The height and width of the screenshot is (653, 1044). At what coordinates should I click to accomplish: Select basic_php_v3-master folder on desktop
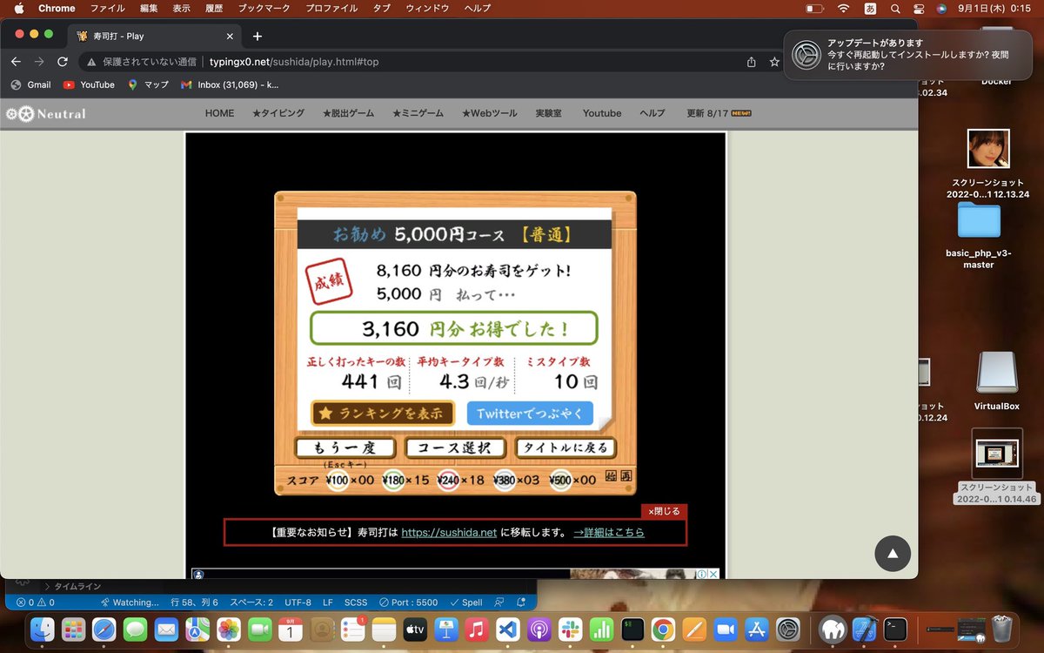pos(979,235)
